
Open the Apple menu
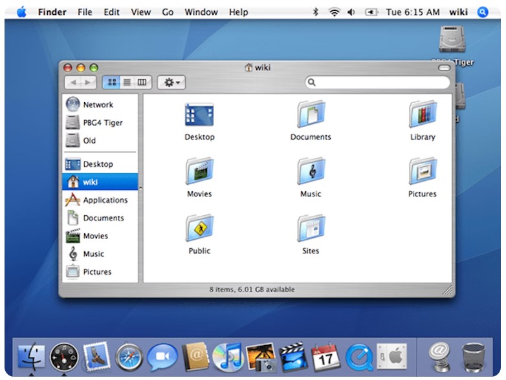click(21, 12)
